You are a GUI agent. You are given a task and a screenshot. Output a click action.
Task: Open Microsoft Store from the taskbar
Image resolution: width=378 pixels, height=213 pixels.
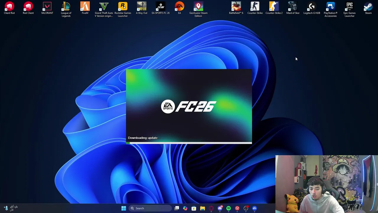[194, 208]
